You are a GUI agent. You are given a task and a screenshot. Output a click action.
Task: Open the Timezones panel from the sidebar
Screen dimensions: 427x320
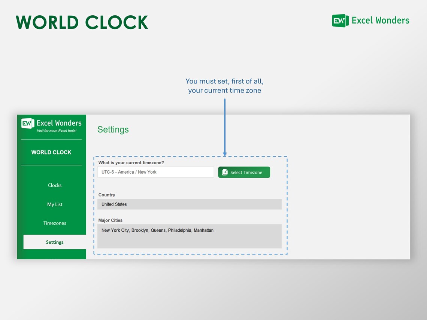pos(55,223)
